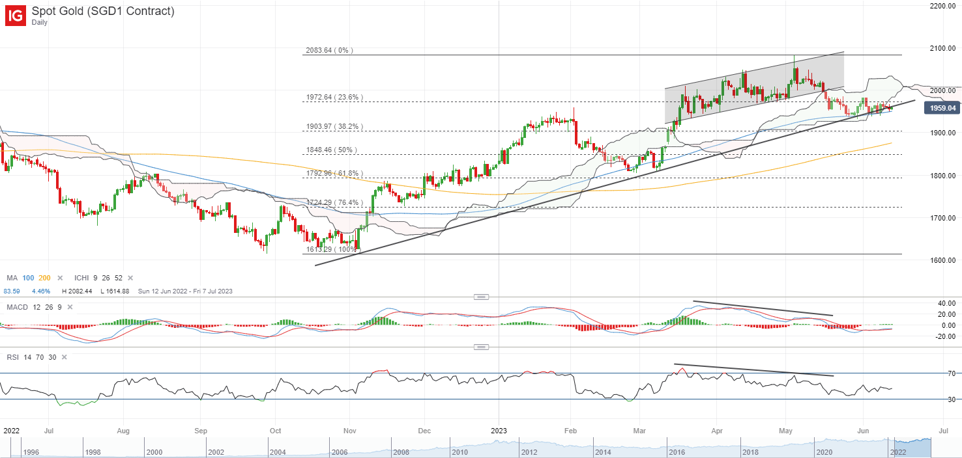Click the MACD 12 parameter value
Viewport: 962px width, 458px height.
(35, 306)
